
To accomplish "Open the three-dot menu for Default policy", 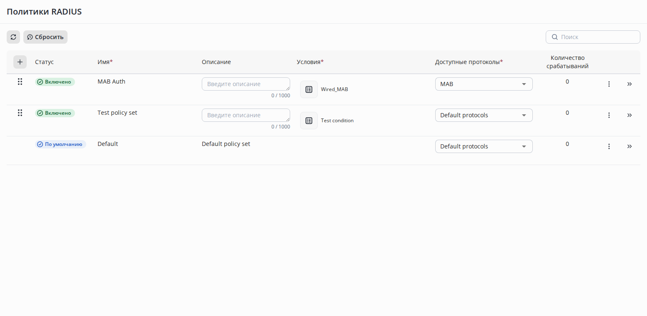I will click(609, 146).
